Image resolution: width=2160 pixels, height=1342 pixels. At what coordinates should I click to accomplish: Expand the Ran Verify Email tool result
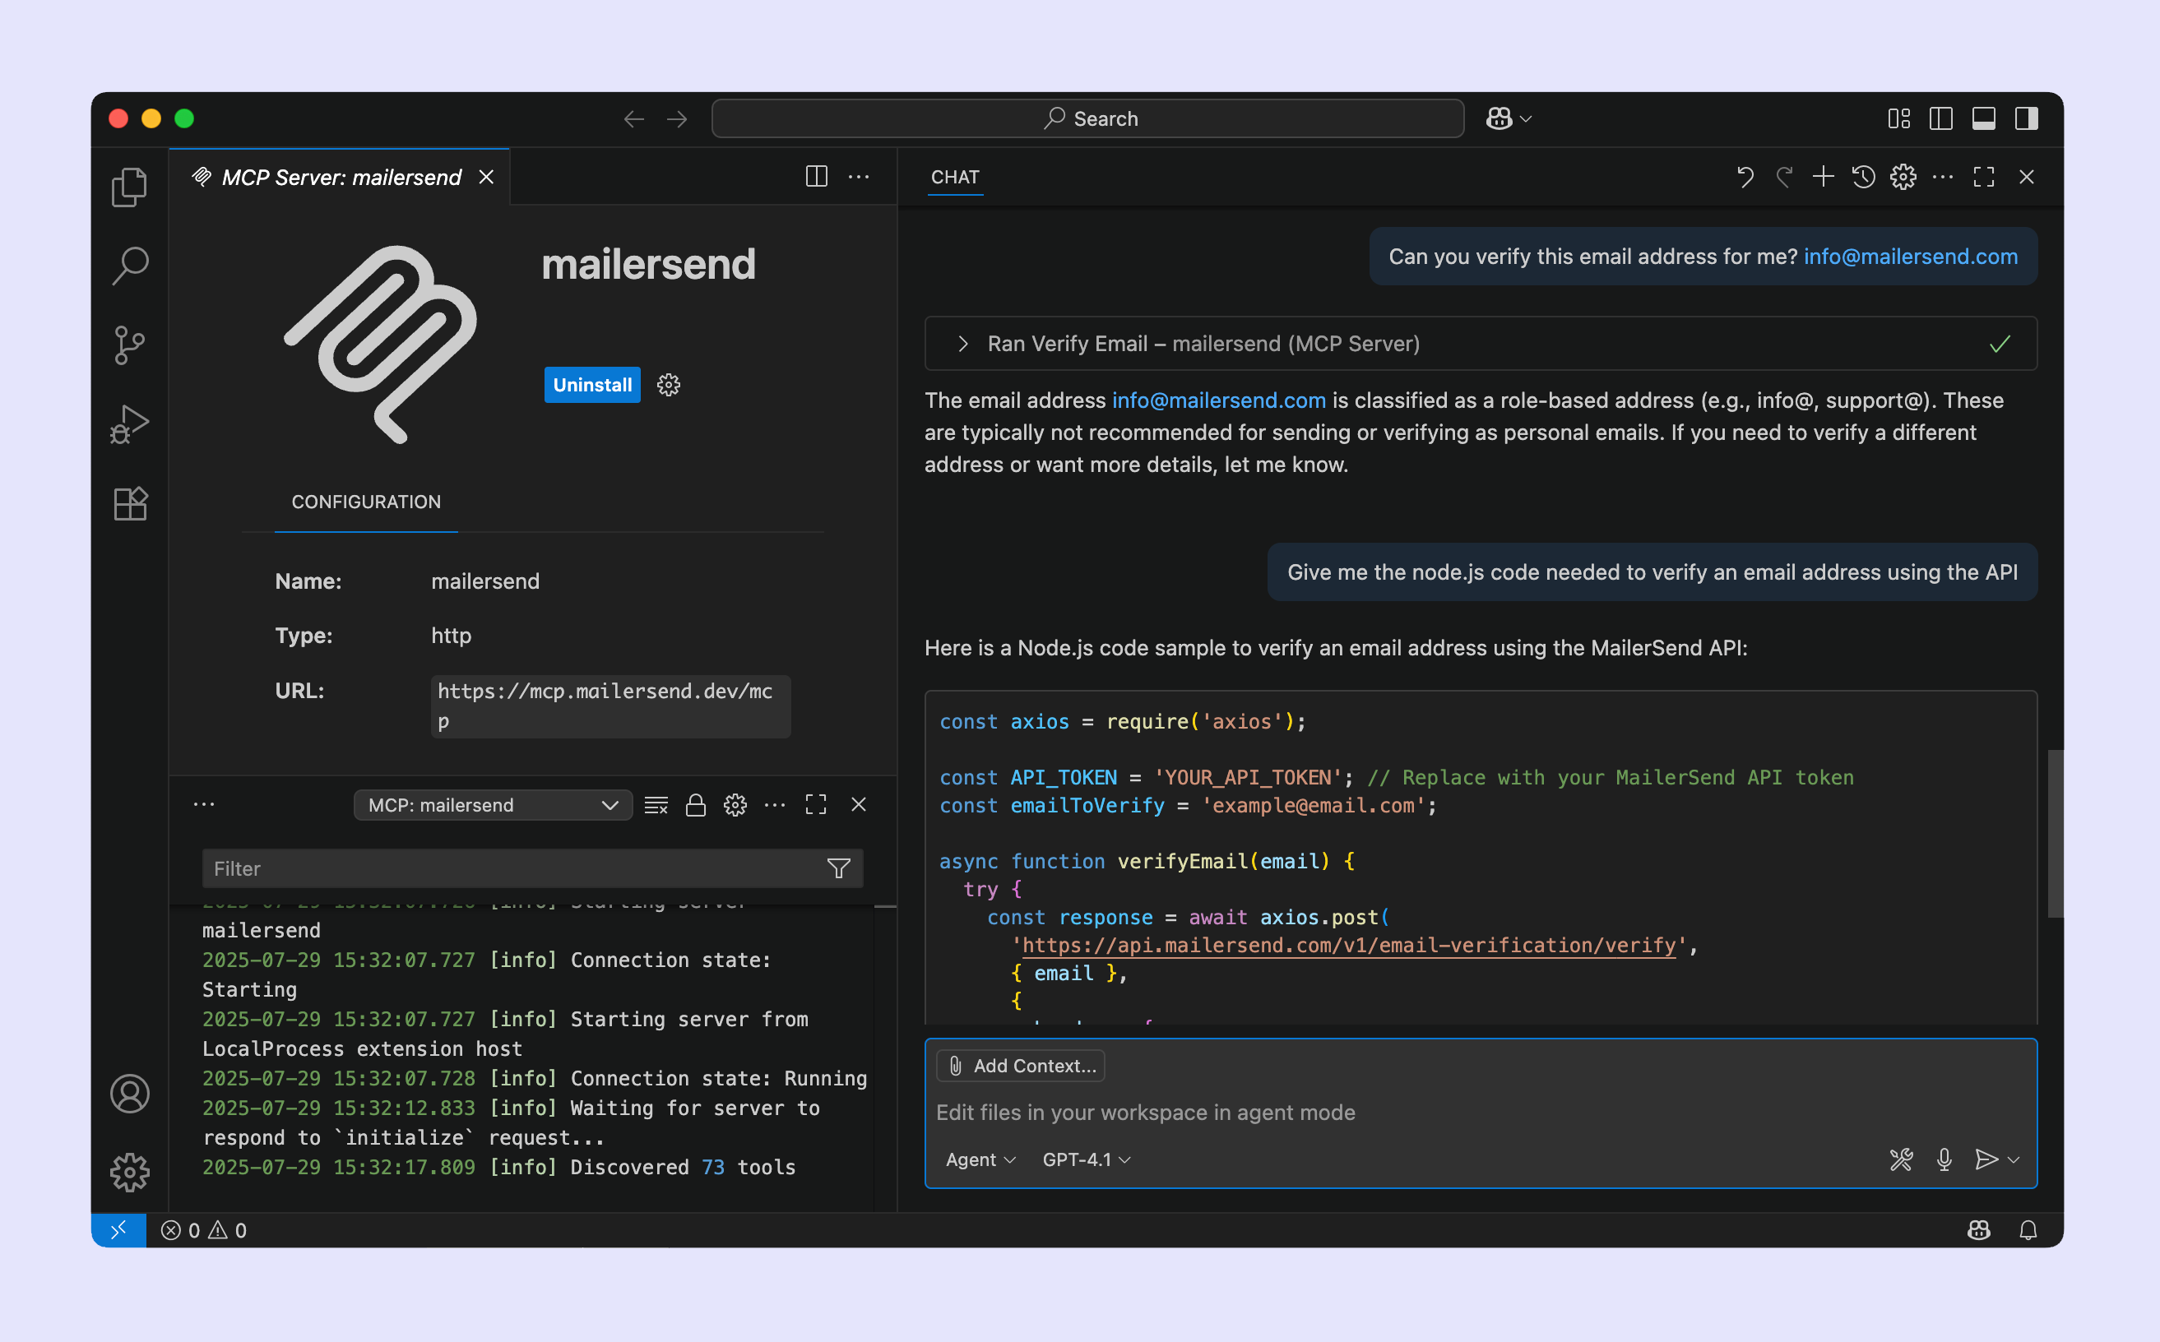click(x=963, y=344)
